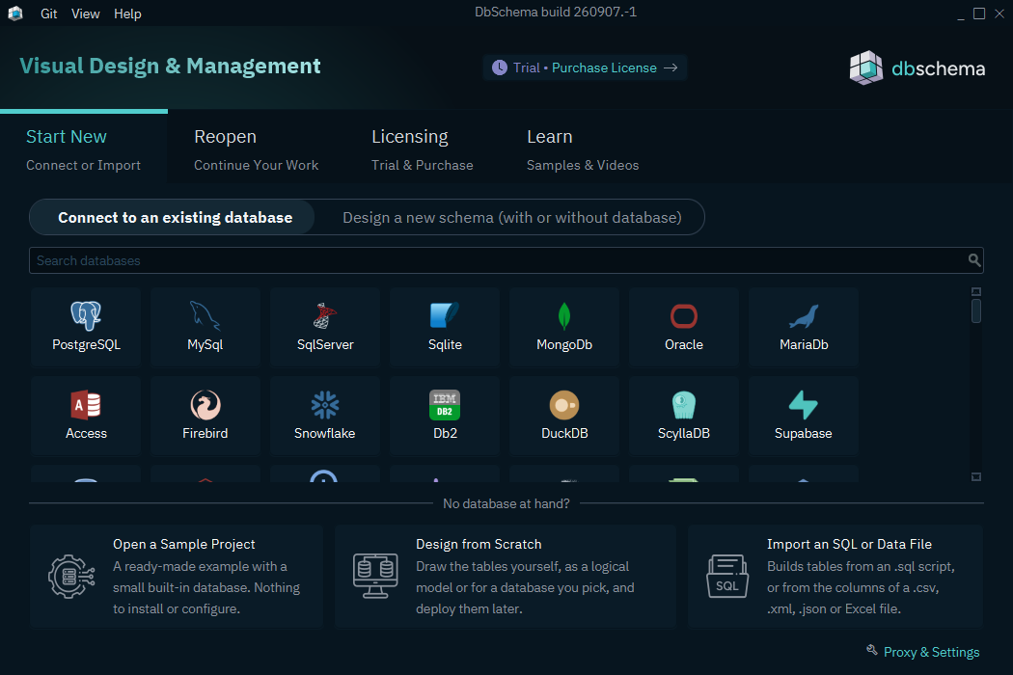The image size is (1013, 675).
Task: Click Trial & Purchase subtitle
Action: 423,165
